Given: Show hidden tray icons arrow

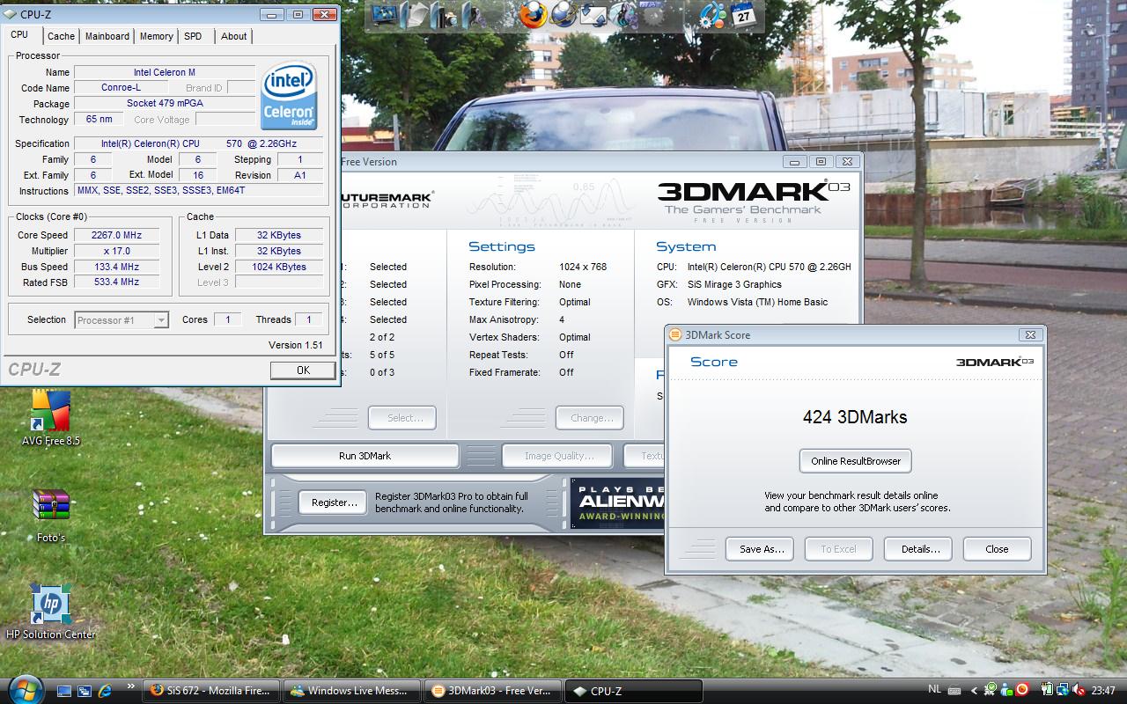Looking at the screenshot, I should click(x=974, y=691).
